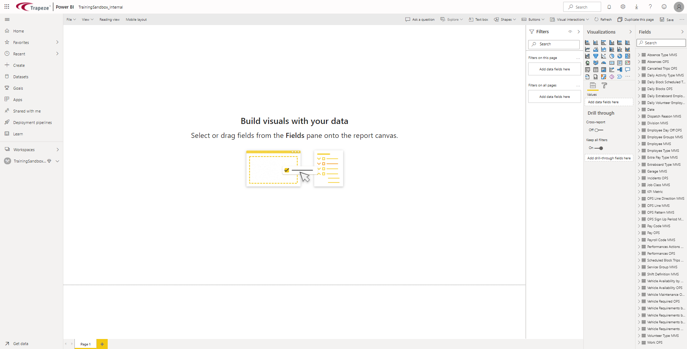The width and height of the screenshot is (687, 349).
Task: Select the Power Automate visual icon
Action: pos(620,77)
